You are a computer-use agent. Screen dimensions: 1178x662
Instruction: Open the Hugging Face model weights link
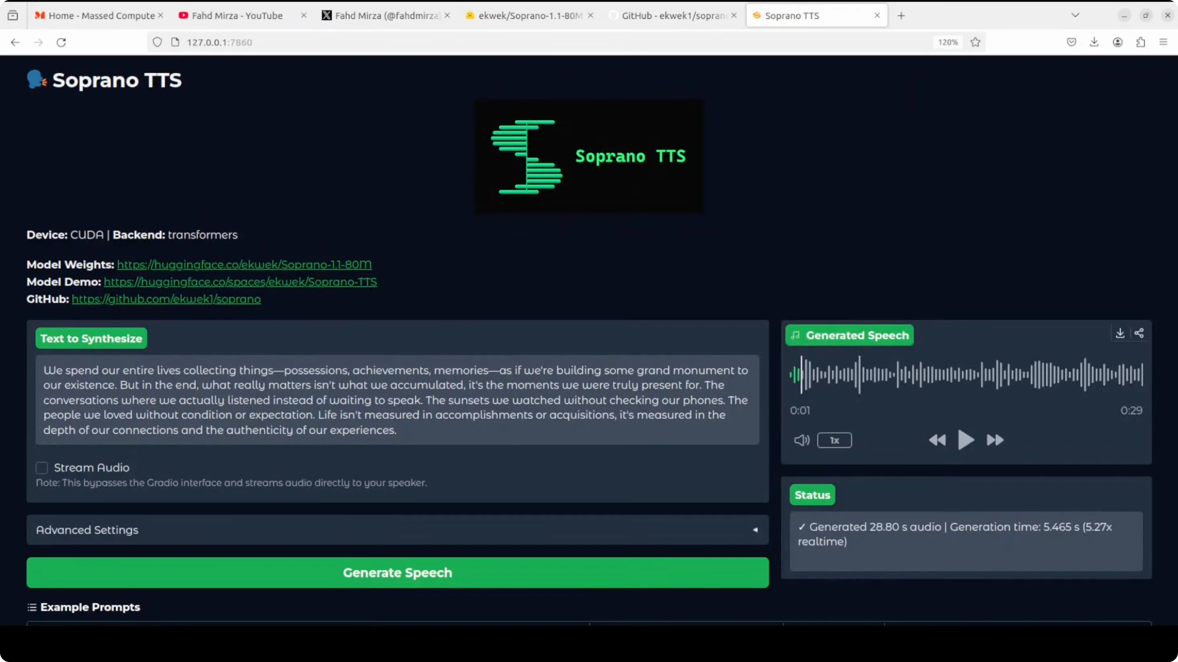244,265
